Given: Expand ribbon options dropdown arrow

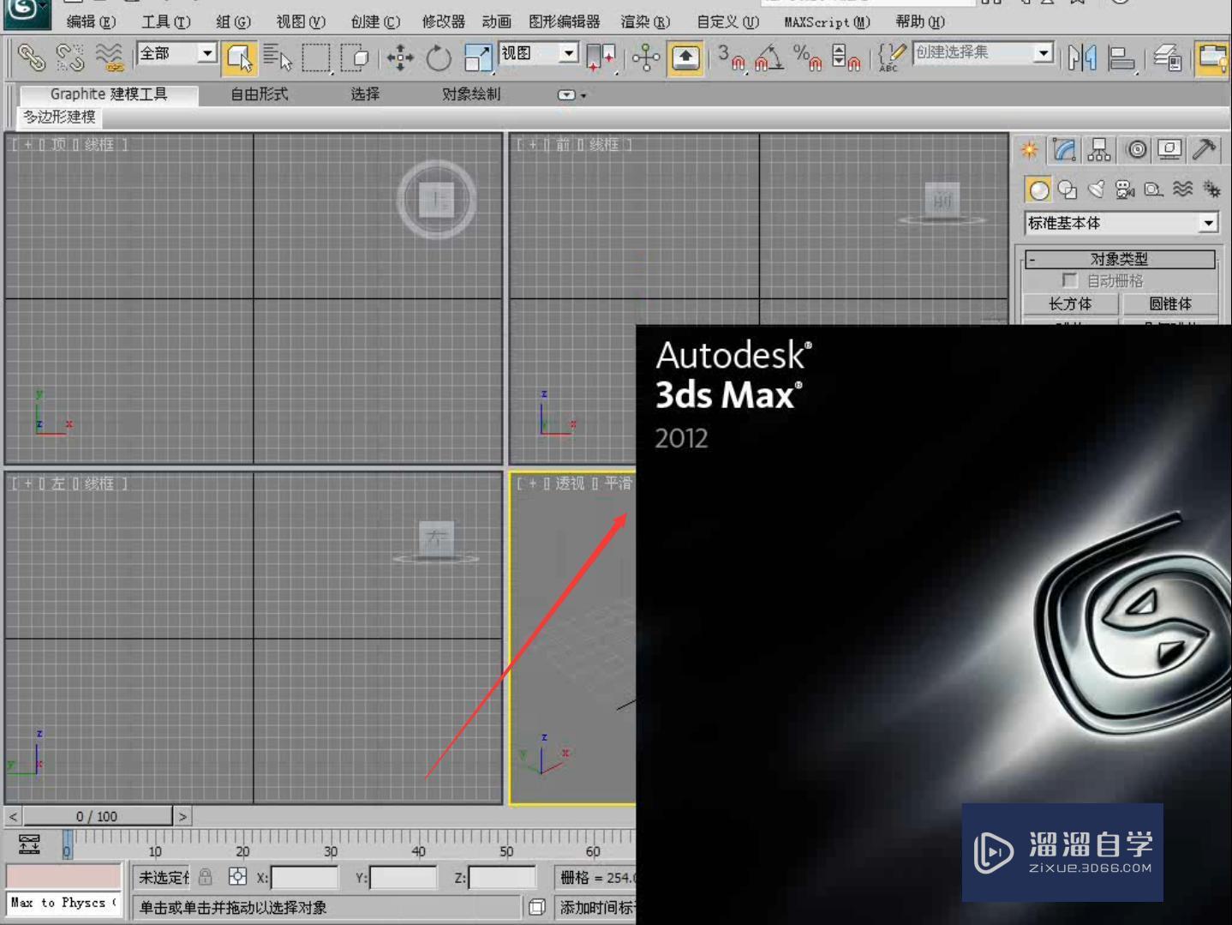Looking at the screenshot, I should pos(572,95).
